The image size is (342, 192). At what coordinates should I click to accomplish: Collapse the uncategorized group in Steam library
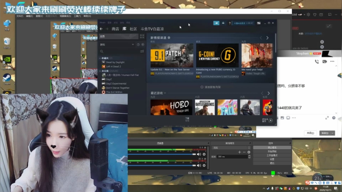tap(100, 71)
